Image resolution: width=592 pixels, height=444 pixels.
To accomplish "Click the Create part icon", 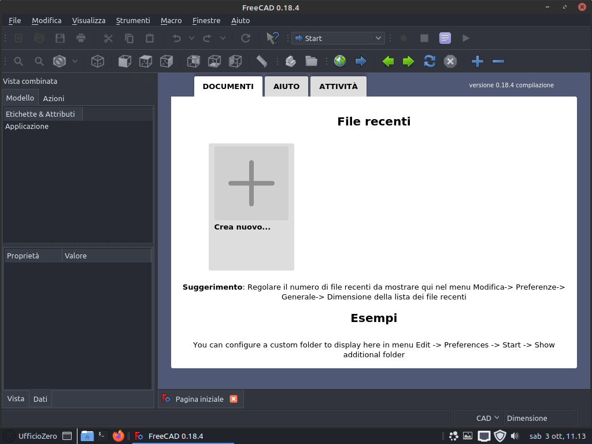I will 291,61.
